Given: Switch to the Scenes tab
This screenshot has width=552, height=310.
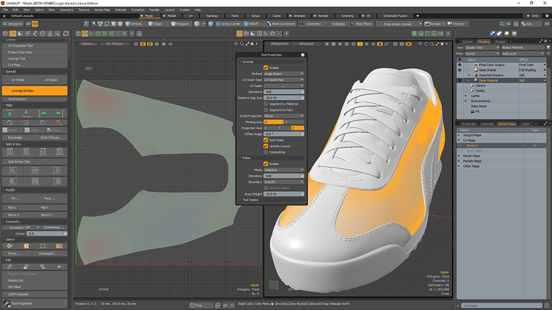Looking at the screenshot, I should tap(468, 41).
